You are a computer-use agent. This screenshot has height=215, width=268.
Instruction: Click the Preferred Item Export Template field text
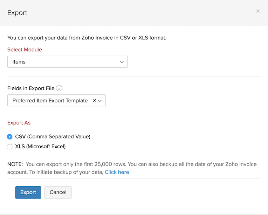[x=50, y=101]
